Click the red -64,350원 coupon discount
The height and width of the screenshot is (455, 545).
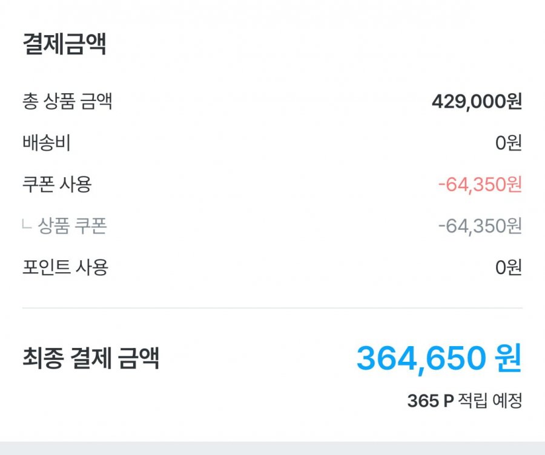[480, 185]
